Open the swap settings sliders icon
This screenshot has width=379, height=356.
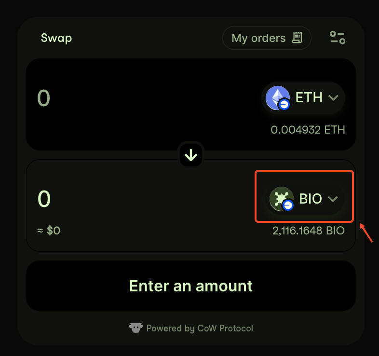tap(337, 38)
